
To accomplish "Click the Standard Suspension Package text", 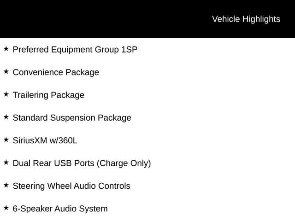I will point(72,118).
